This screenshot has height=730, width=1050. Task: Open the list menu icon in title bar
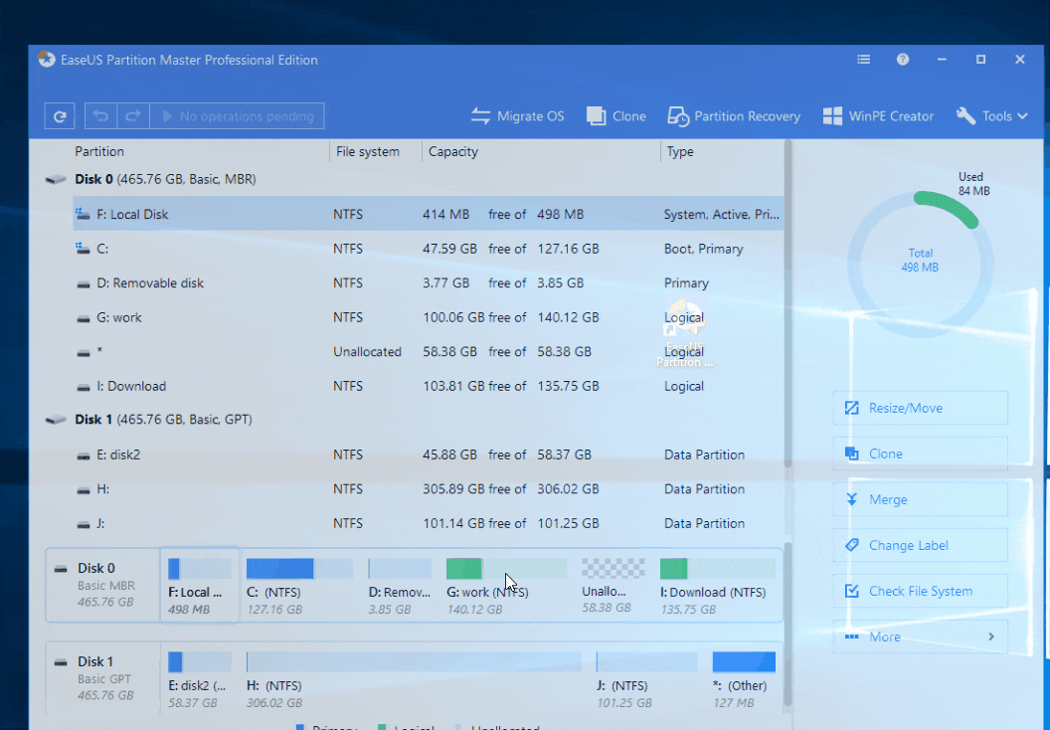[864, 60]
